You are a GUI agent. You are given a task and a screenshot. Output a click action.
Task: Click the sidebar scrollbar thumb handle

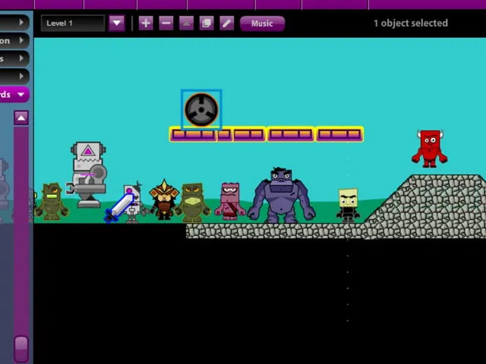click(21, 349)
